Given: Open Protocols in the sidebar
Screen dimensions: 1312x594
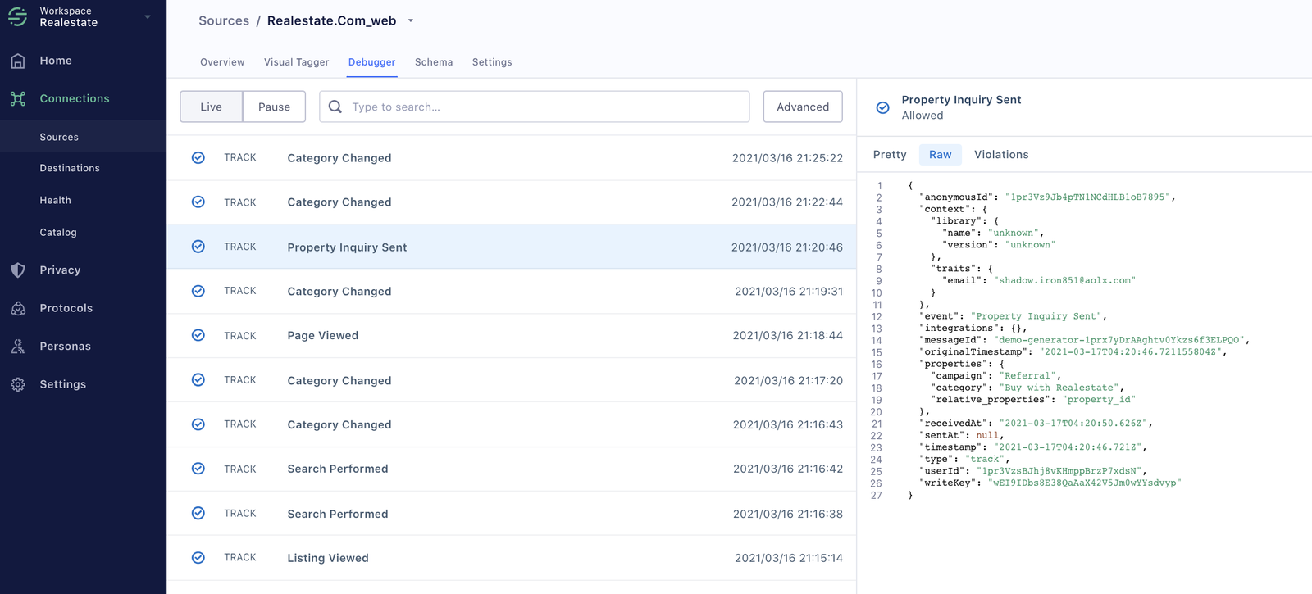Looking at the screenshot, I should (x=66, y=308).
